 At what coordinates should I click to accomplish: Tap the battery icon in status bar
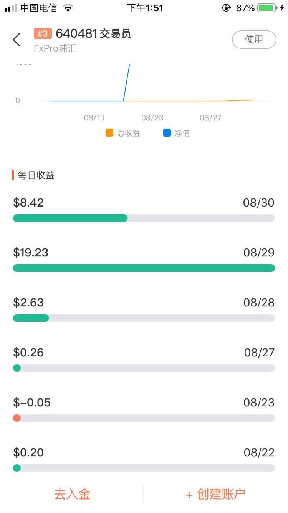267,8
